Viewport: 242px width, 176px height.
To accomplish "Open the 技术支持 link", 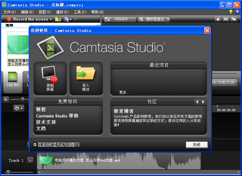I will tap(46, 122).
